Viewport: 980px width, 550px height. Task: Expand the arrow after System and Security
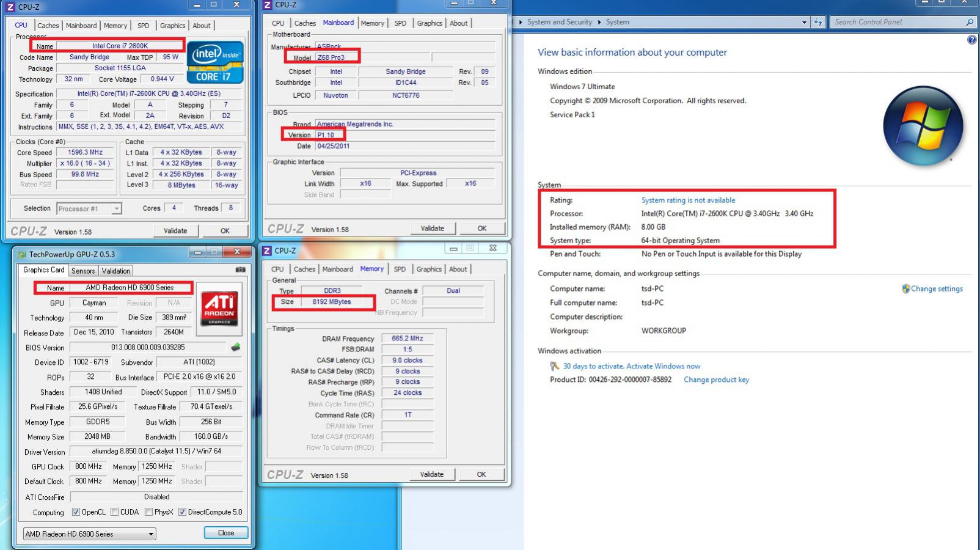coord(599,22)
